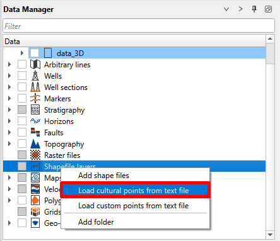Select the Raster files tree label
This screenshot has height=241, width=280.
pyautogui.click(x=62, y=155)
